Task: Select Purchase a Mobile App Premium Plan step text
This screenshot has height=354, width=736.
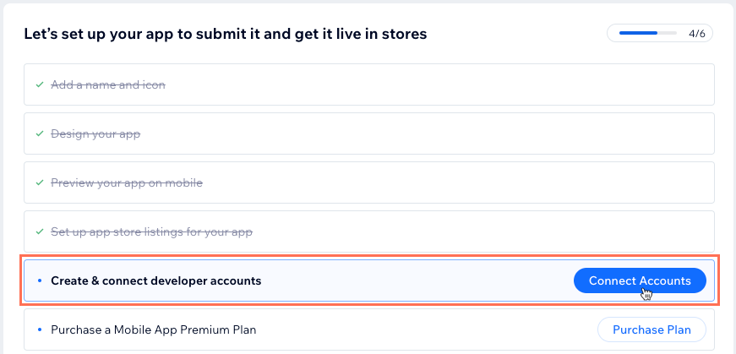Action: (154, 329)
